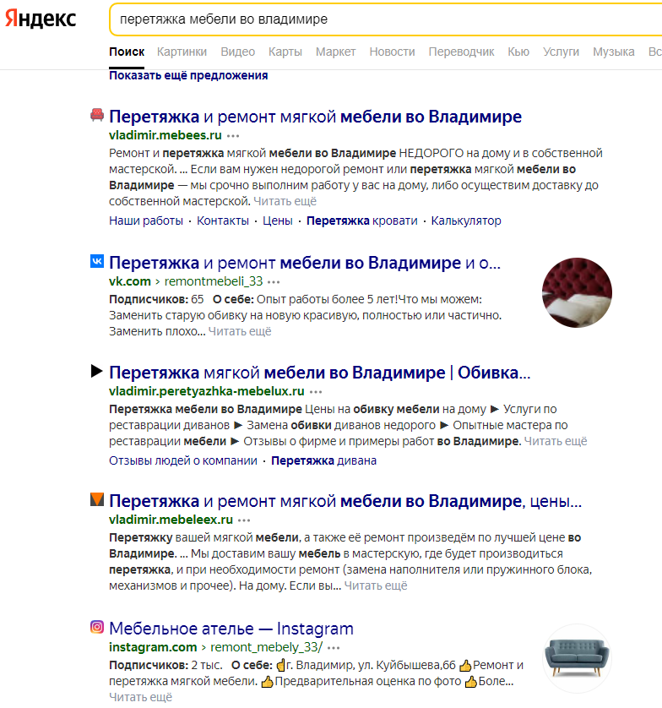
Task: Open the Переводчик tab
Action: click(x=461, y=52)
